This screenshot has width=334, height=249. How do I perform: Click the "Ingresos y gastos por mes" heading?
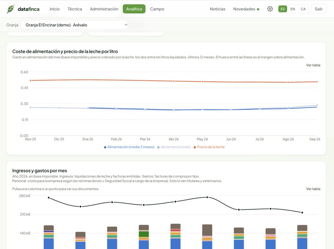[40, 171]
